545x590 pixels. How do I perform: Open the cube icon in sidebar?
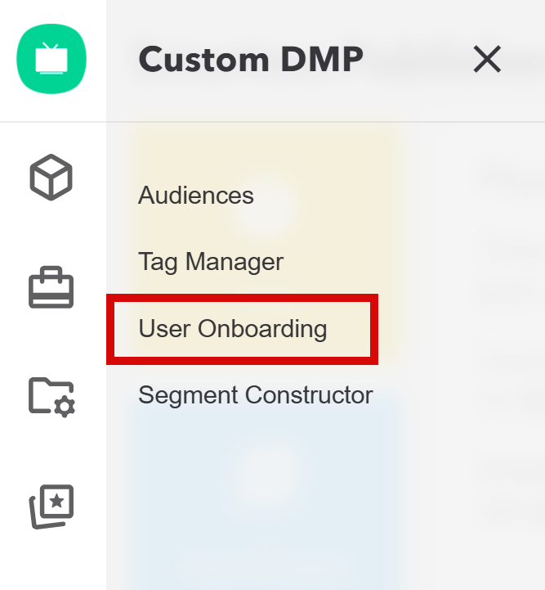point(51,178)
